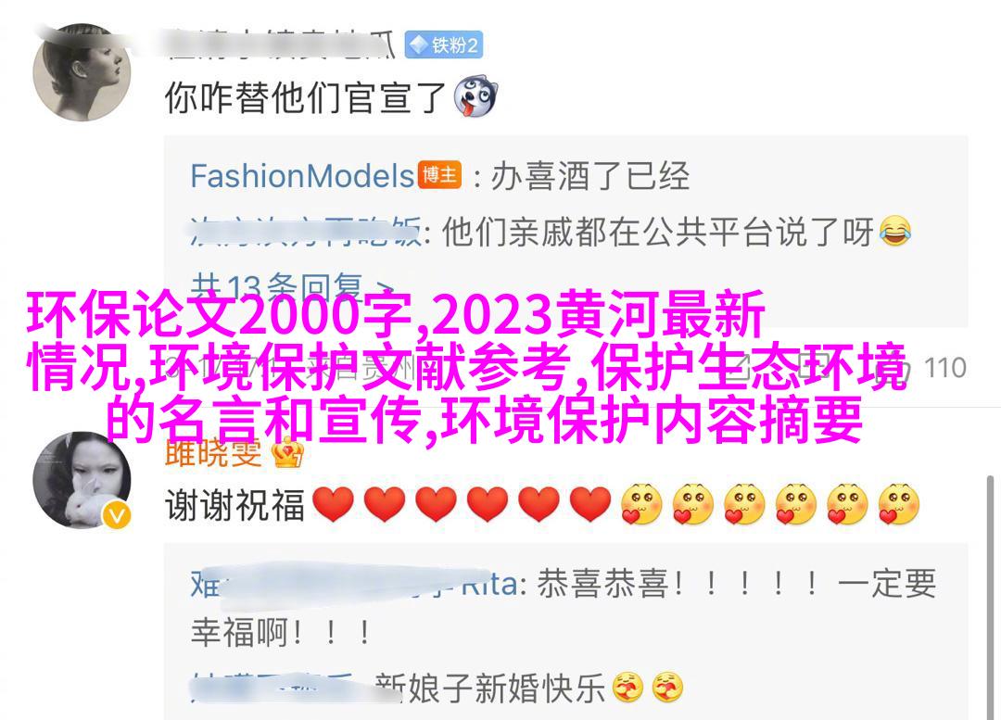Click the first red heart emoji
The image size is (1001, 720).
(334, 503)
